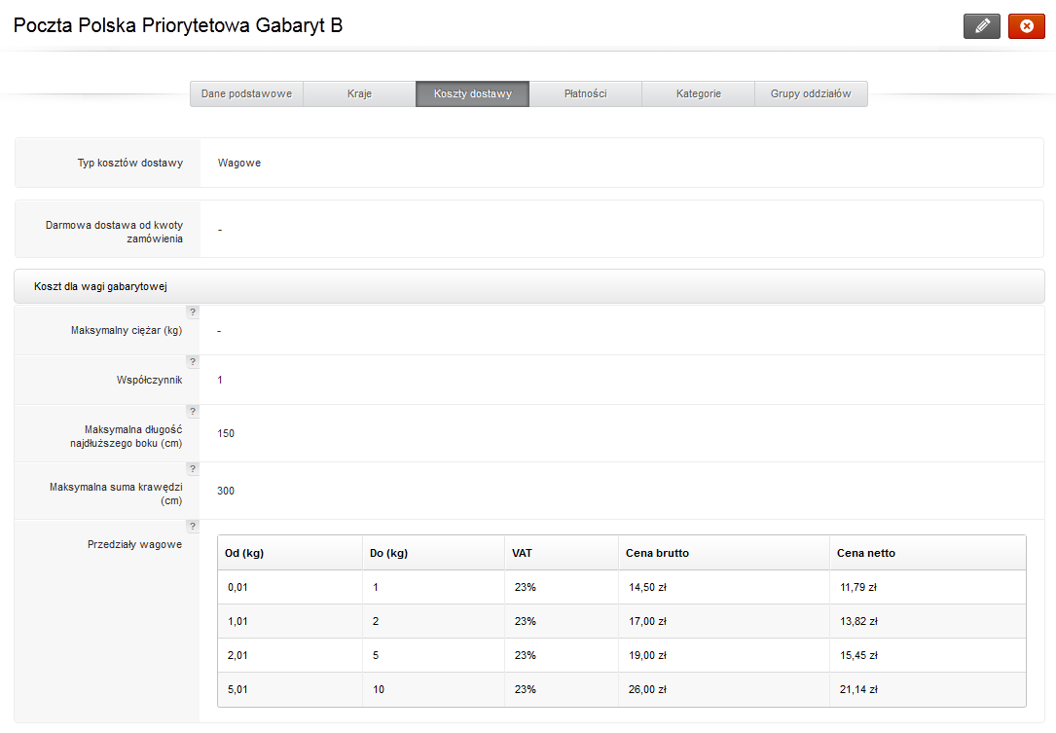Click the 150 maximum length value

[226, 434]
